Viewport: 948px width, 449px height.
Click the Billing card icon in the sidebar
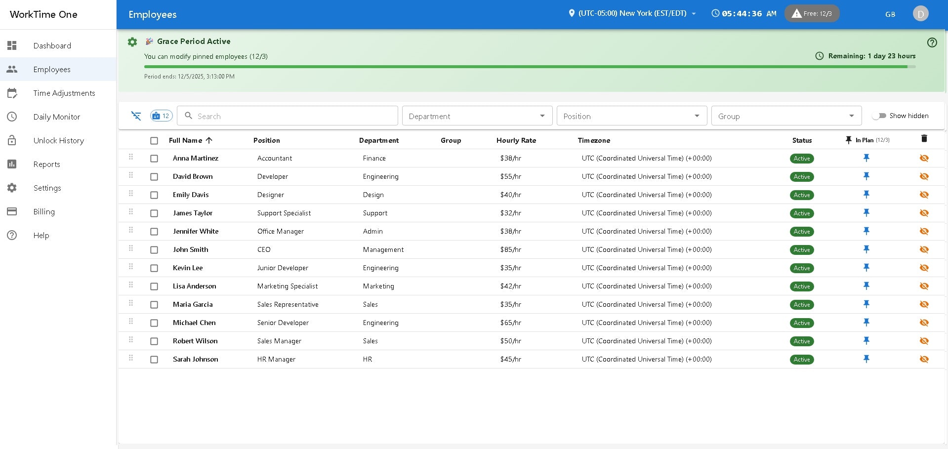[x=12, y=211]
